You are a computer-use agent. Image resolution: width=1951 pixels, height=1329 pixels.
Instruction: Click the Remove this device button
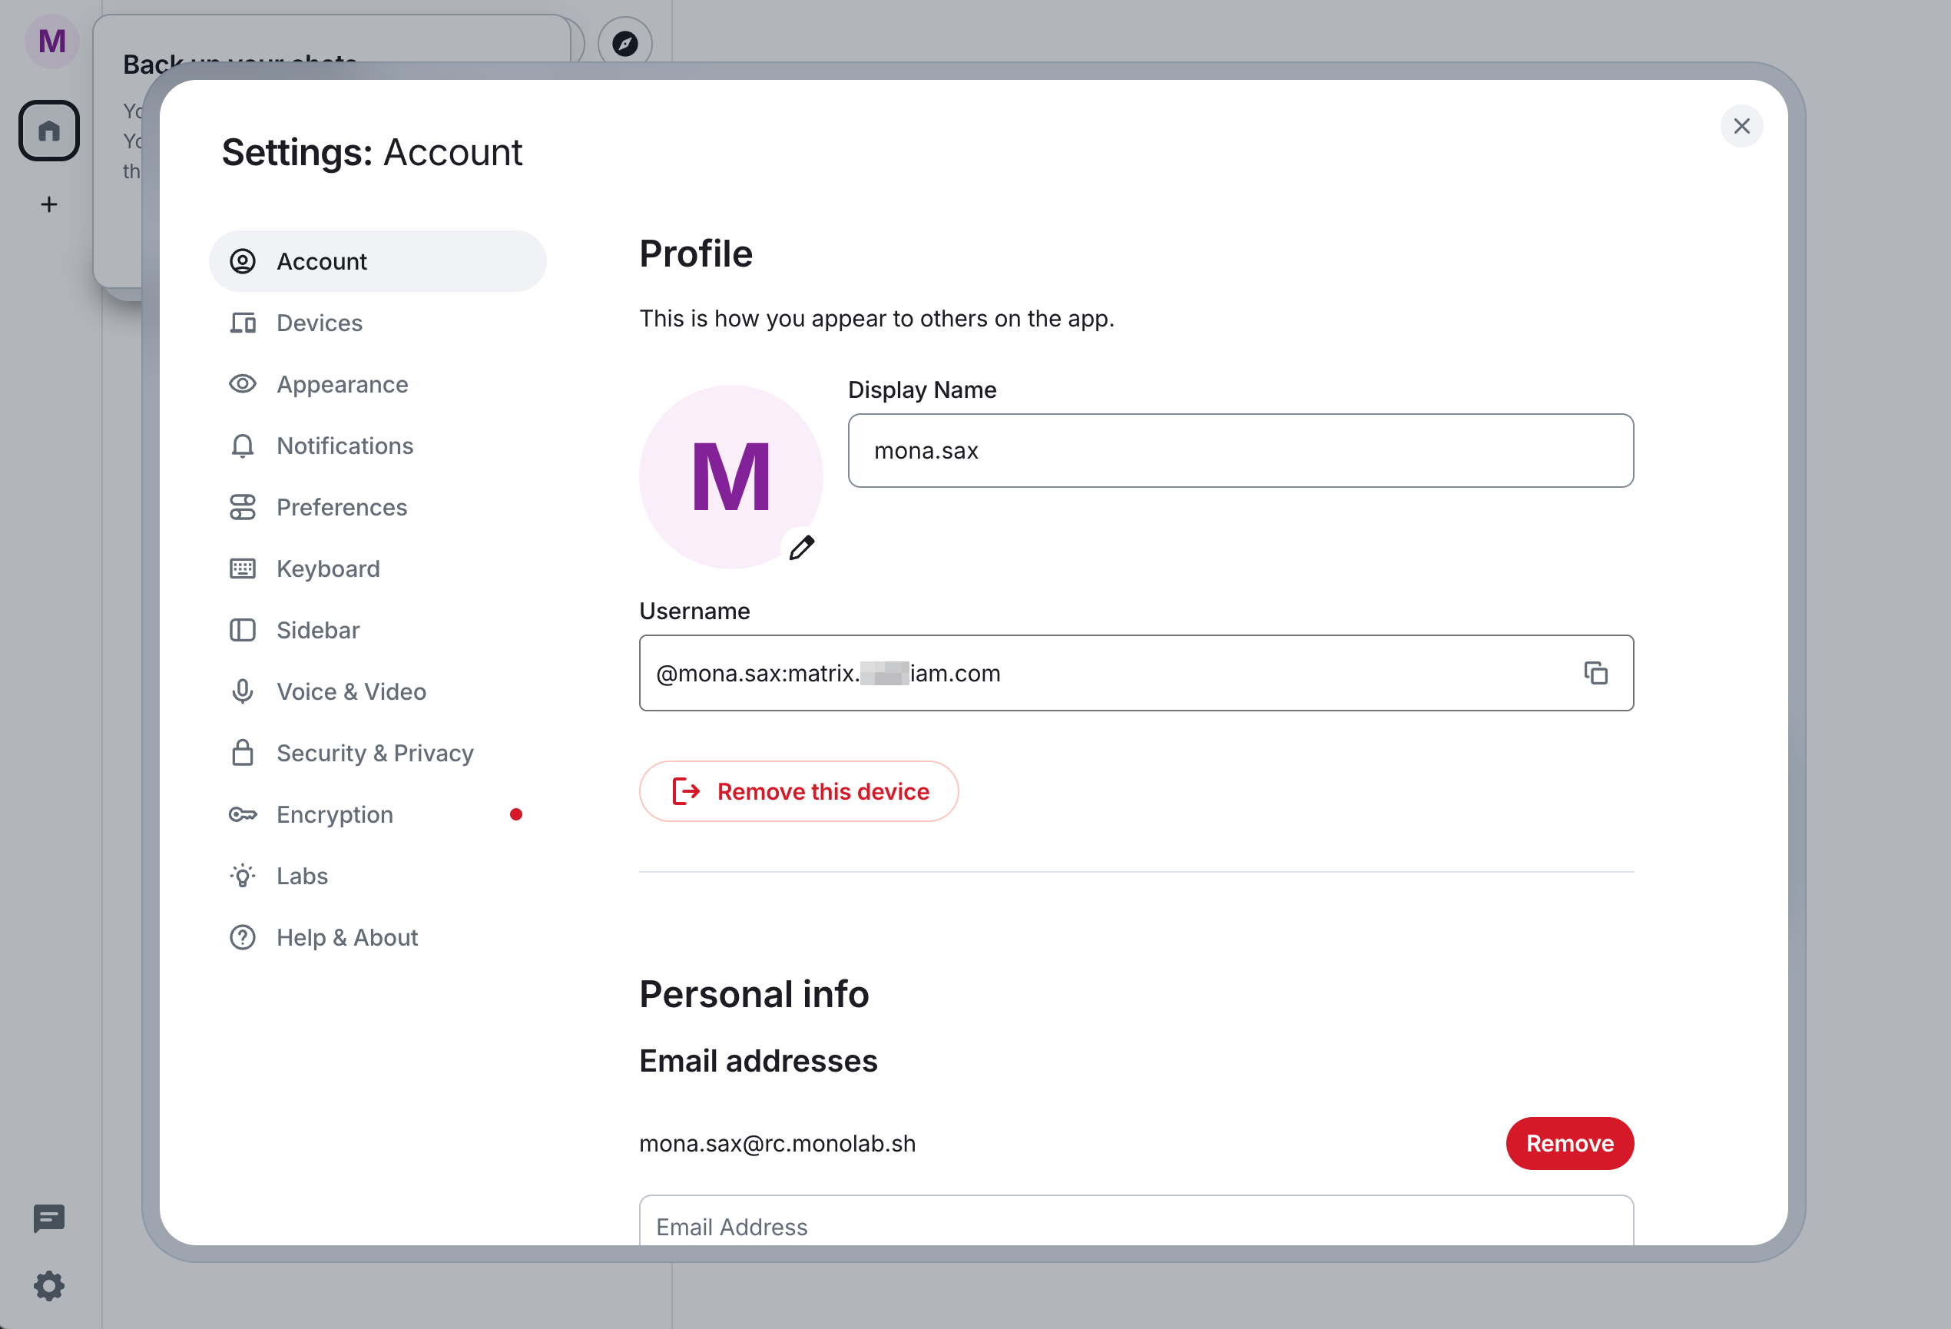click(798, 790)
